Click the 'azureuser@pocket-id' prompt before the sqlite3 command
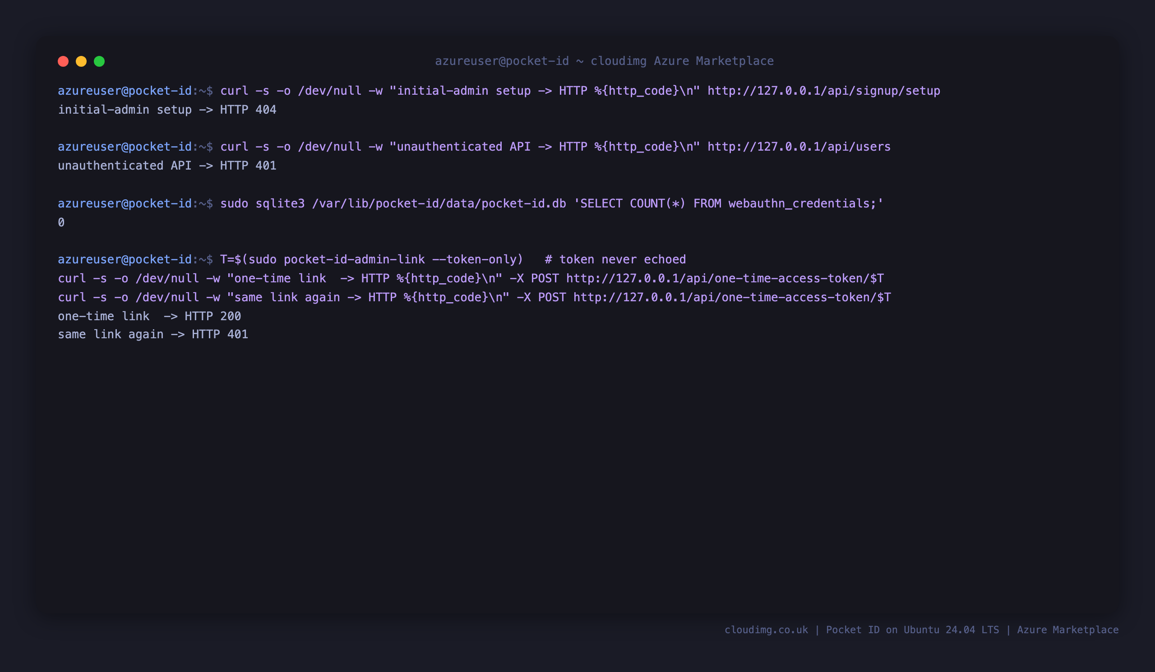The image size is (1155, 672). coord(125,203)
